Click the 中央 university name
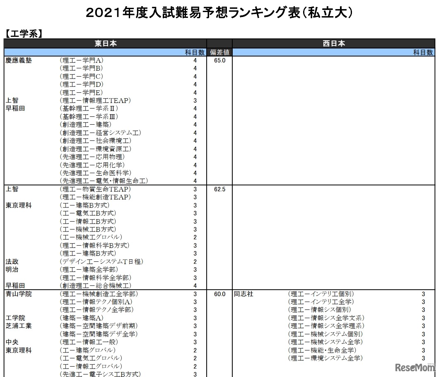 pos(12,342)
